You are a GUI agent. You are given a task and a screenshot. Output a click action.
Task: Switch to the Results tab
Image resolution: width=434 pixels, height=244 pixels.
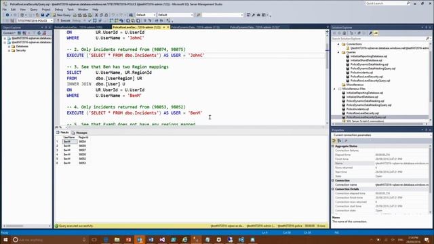click(62, 133)
